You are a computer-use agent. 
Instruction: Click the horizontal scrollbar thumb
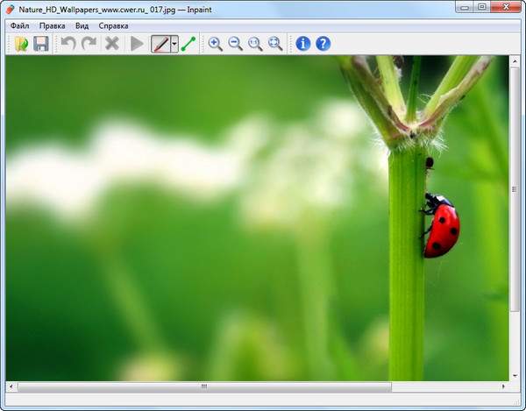[203, 386]
